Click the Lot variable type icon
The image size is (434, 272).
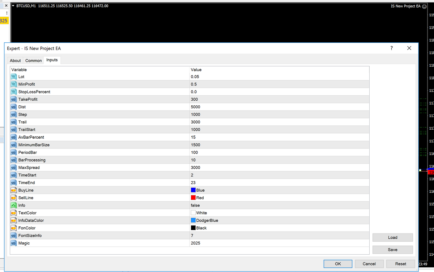pyautogui.click(x=13, y=77)
